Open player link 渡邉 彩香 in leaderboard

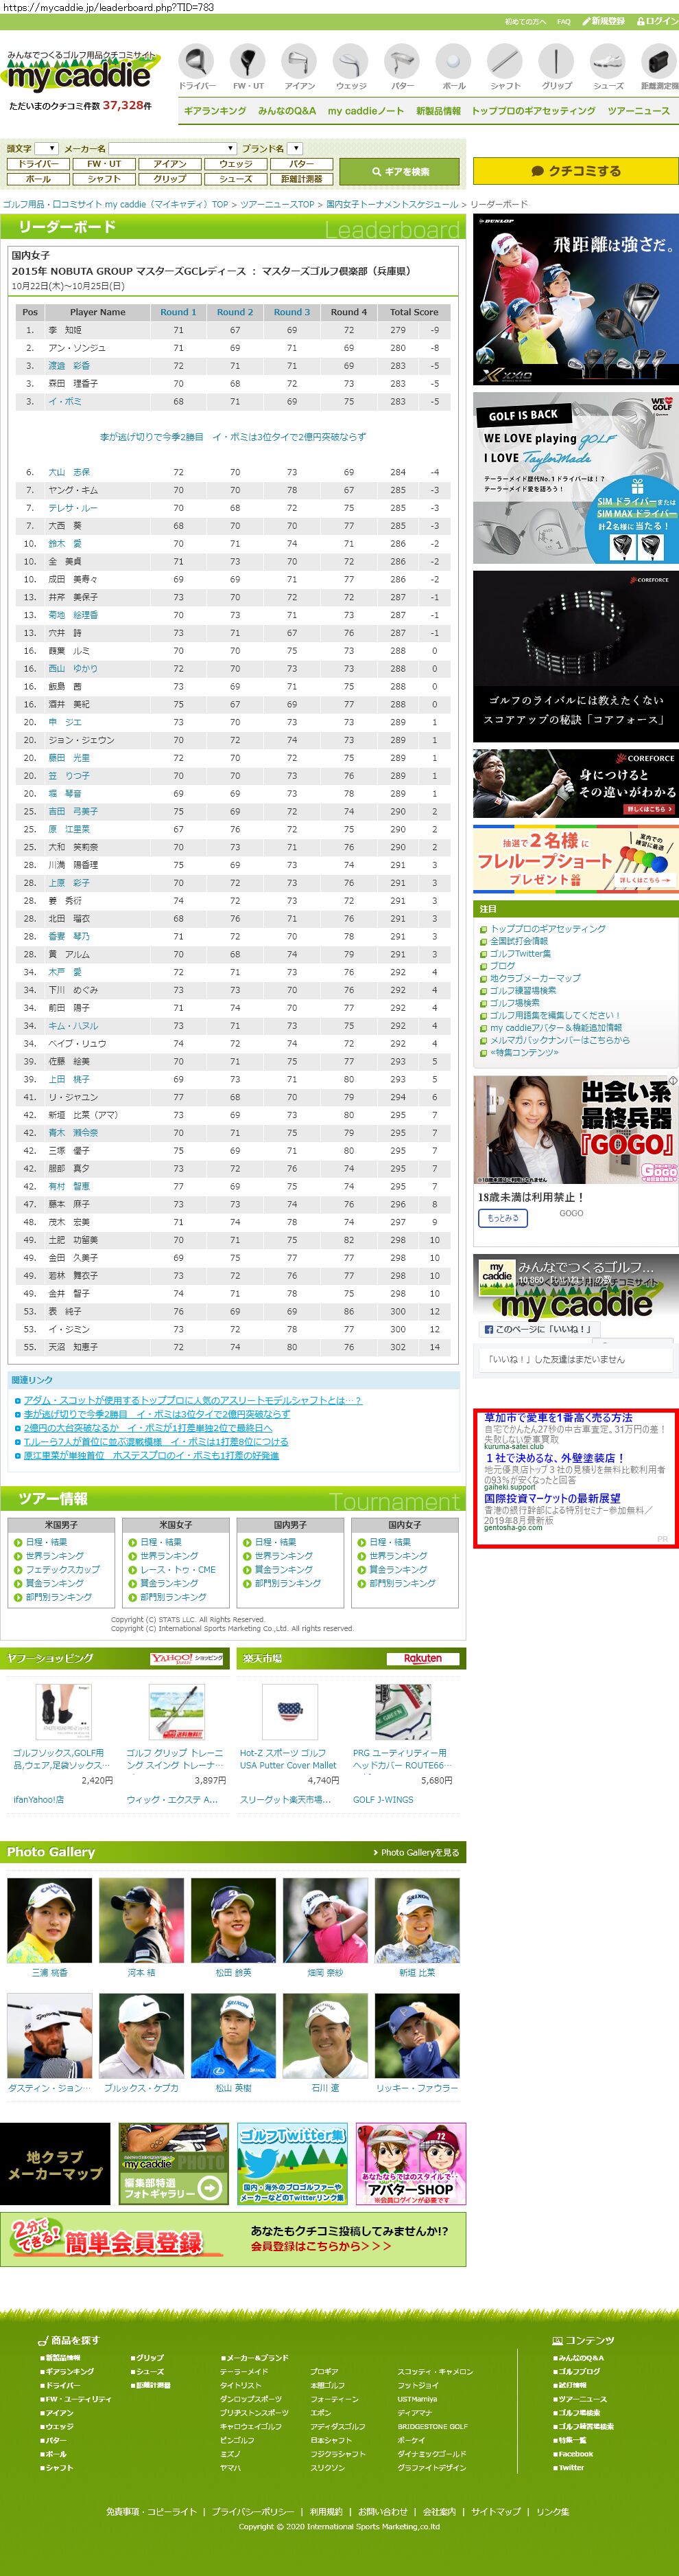69,366
